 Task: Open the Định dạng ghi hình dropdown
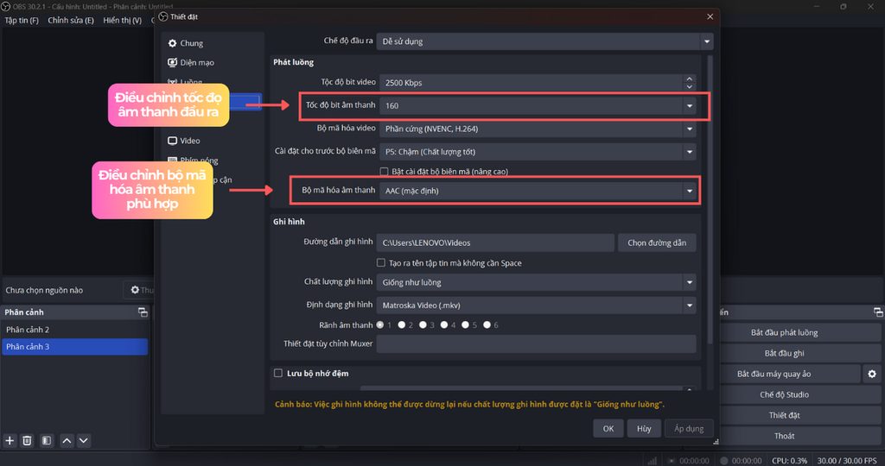[x=536, y=305]
